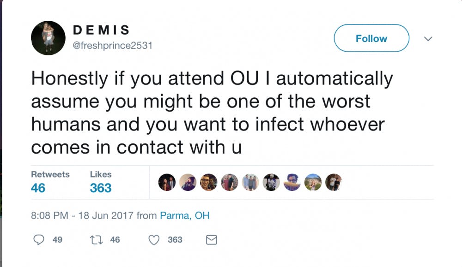Click avatar of person eating corn
Viewport: 462px width, 267px height.
(292, 182)
